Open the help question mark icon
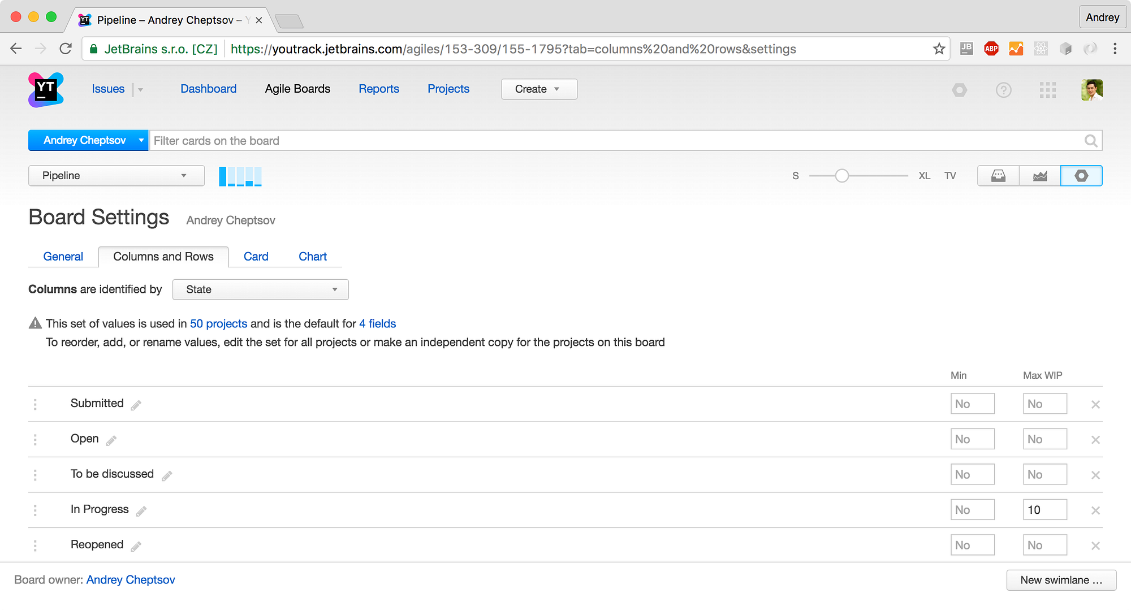 (1004, 90)
